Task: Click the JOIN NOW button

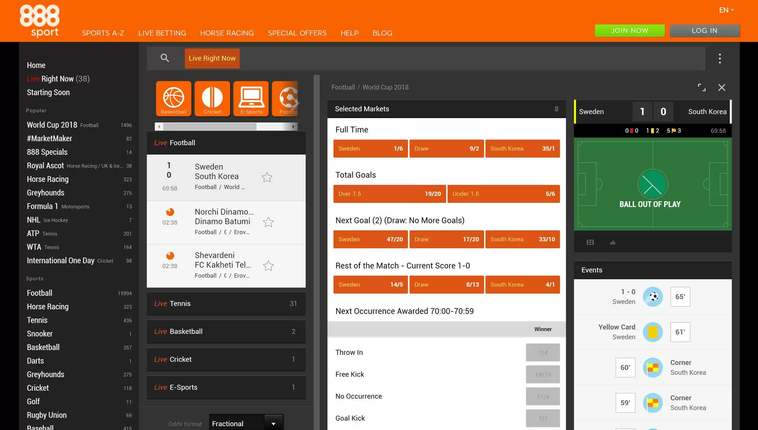Action: (630, 31)
